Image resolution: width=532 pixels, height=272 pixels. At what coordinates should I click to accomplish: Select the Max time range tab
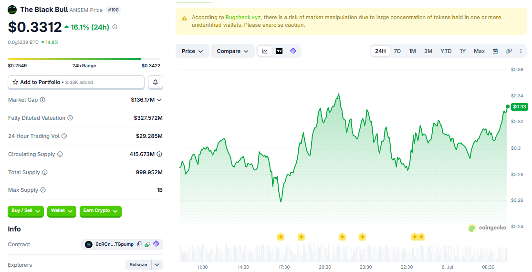point(479,51)
